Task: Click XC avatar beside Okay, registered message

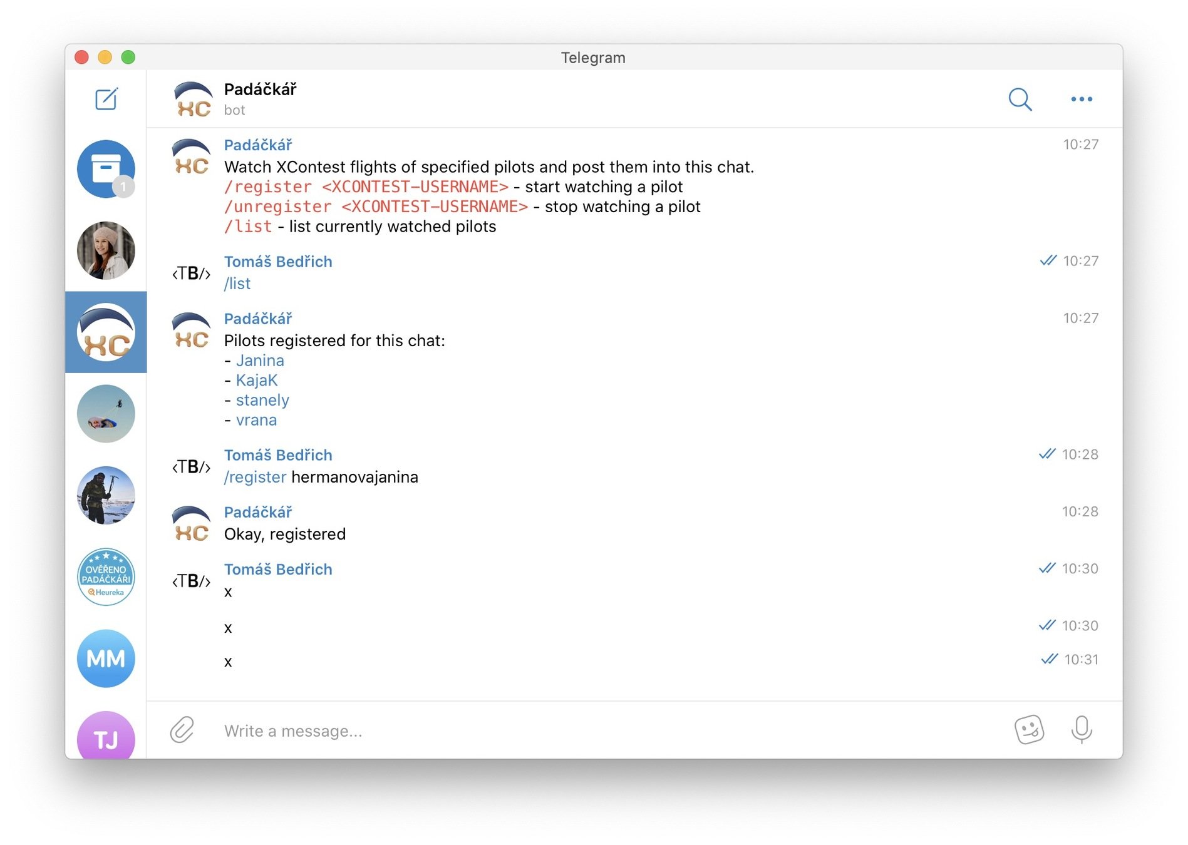Action: 191,524
